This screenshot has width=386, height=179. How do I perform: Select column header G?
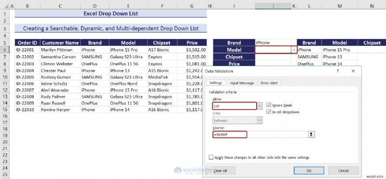pyautogui.click(x=192, y=6)
